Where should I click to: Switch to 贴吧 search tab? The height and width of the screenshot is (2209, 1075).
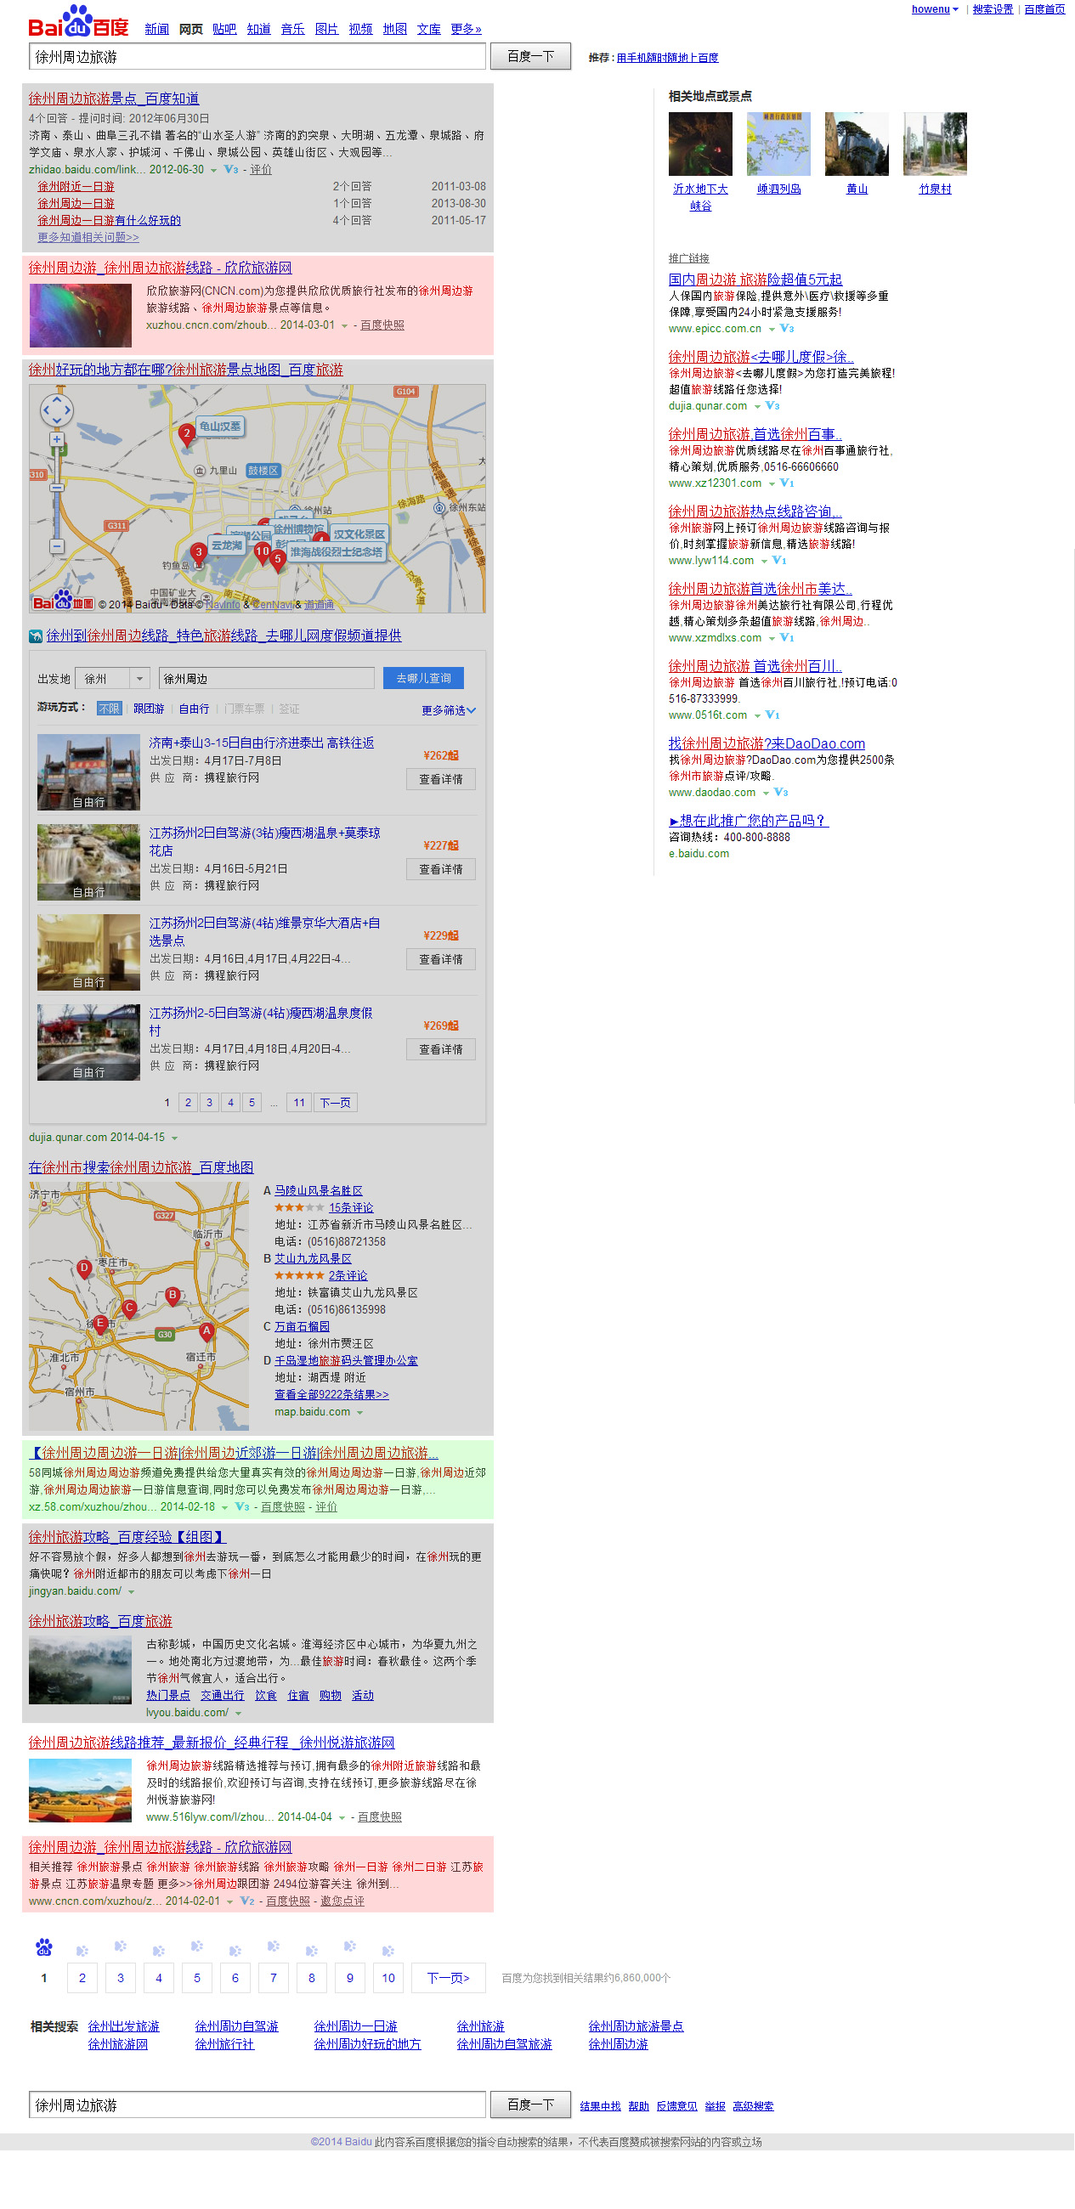coord(225,29)
